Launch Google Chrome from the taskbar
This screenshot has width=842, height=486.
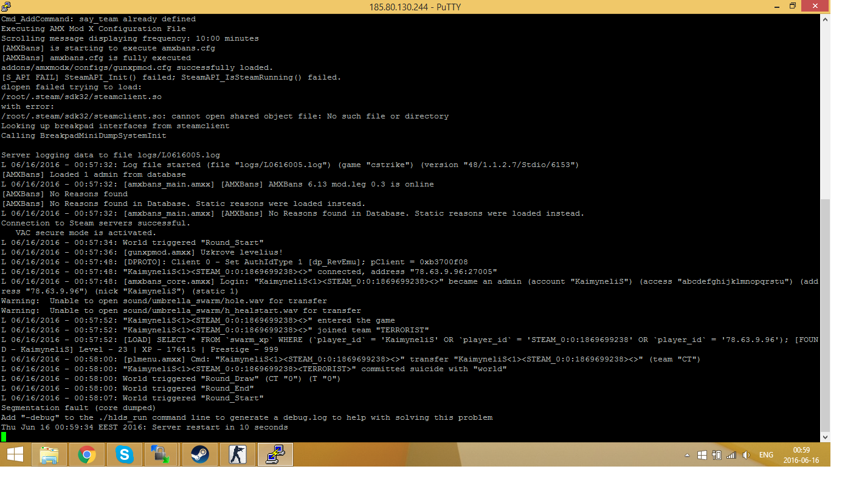pyautogui.click(x=87, y=454)
